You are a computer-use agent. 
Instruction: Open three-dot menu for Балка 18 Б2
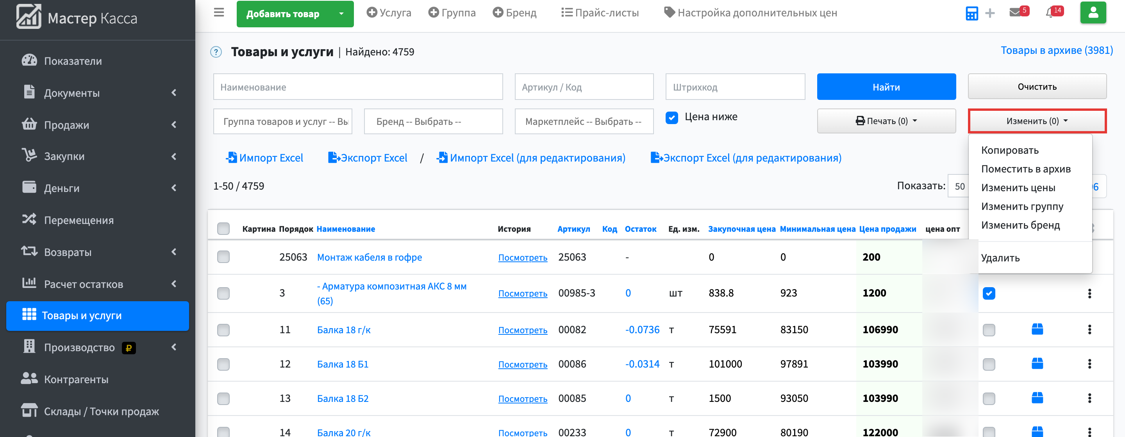point(1089,398)
